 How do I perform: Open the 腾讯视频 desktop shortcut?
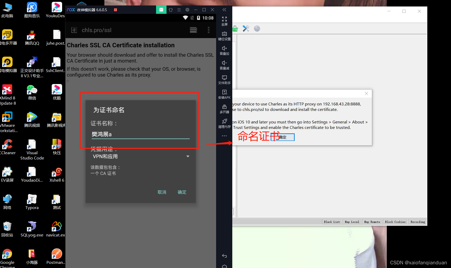tap(32, 120)
